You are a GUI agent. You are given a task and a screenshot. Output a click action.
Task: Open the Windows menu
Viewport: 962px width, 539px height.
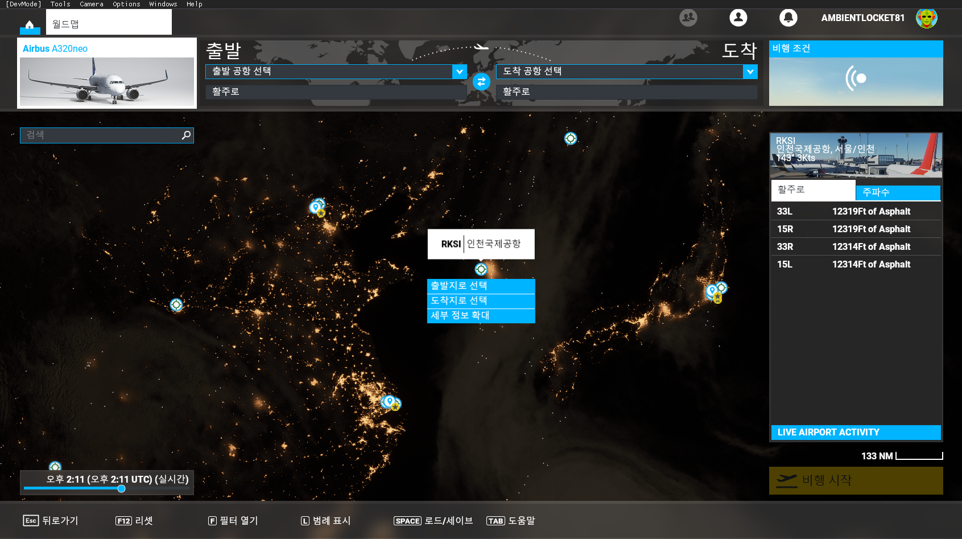163,4
